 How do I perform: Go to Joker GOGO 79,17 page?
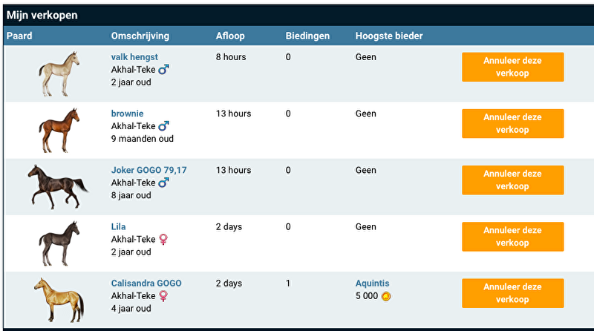click(x=148, y=170)
